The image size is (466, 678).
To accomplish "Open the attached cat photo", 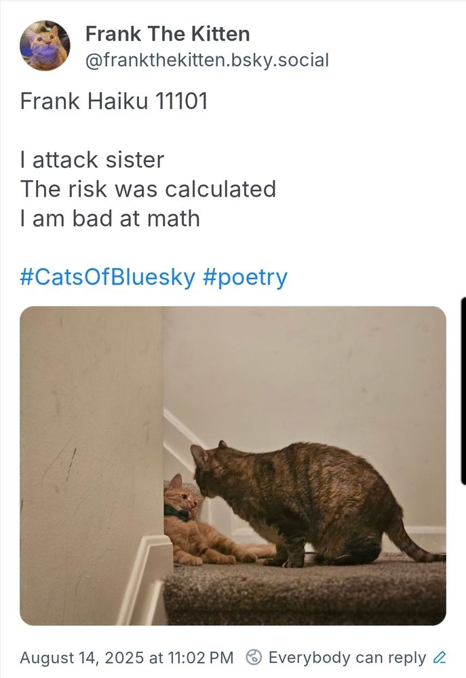I will [x=233, y=465].
